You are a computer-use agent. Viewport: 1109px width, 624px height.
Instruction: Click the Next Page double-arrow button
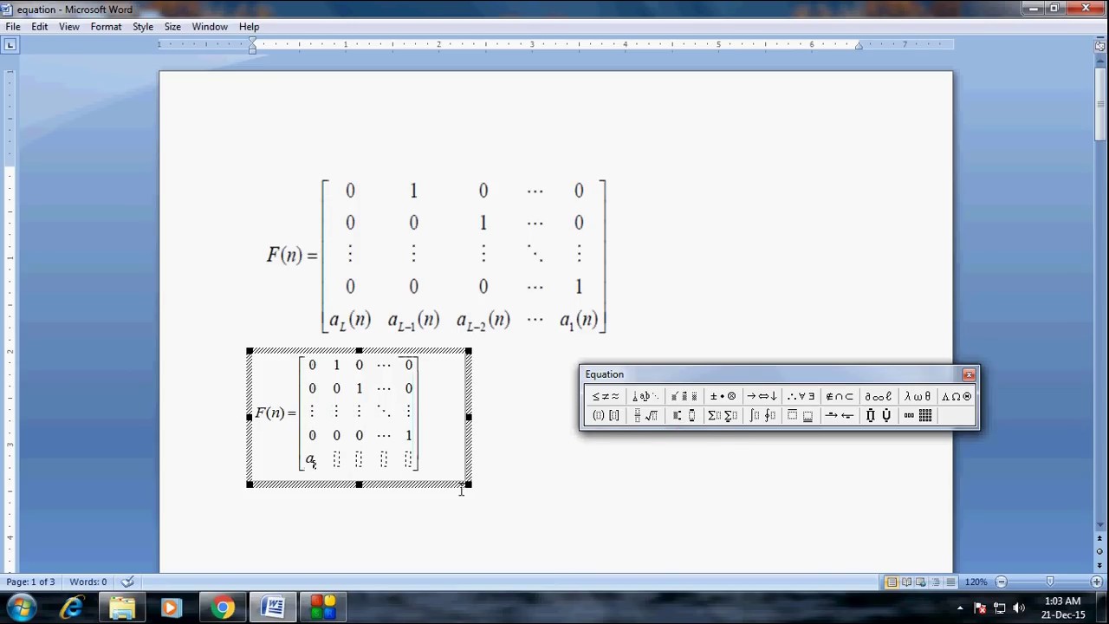[1100, 564]
